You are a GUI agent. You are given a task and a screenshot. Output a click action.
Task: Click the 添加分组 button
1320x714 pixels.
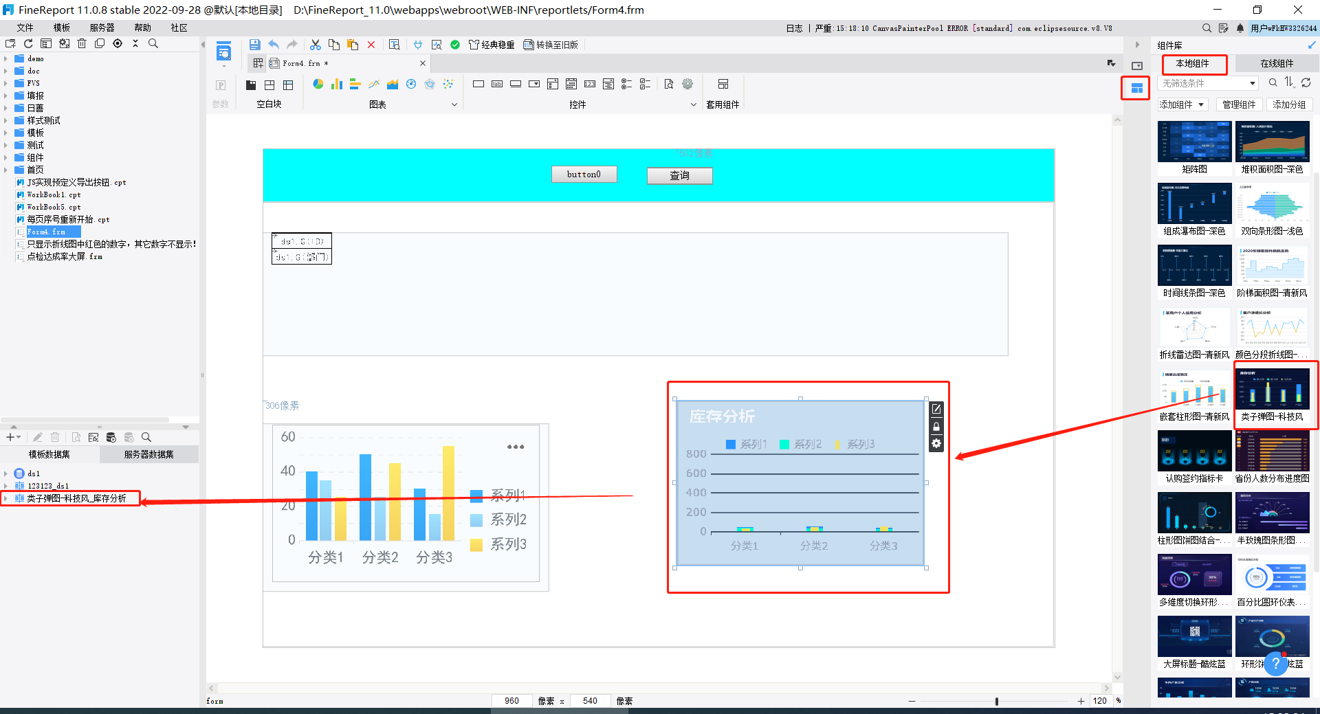tap(1289, 104)
